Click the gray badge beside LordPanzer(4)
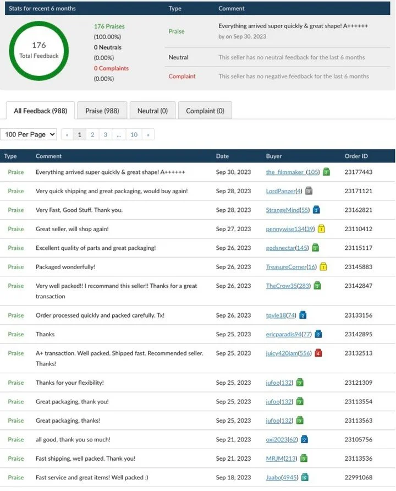This screenshot has width=396, height=491. [x=309, y=190]
